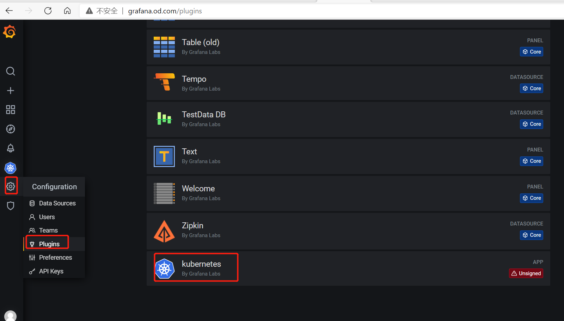Image resolution: width=564 pixels, height=321 pixels.
Task: Select the Core badge on the Zipkin row
Action: (532, 235)
